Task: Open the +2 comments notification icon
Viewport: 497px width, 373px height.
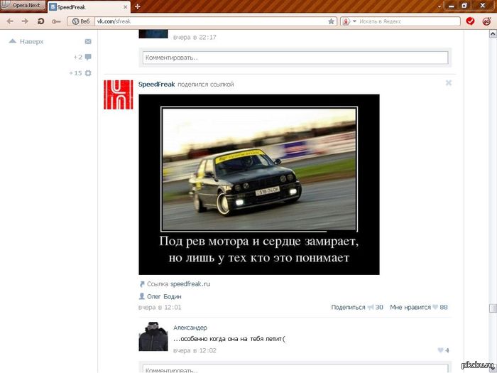Action: tap(88, 57)
